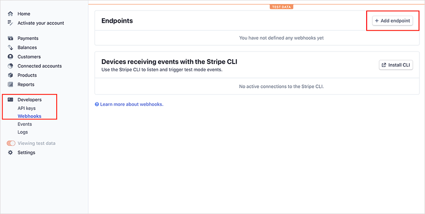Expand the Developers menu label
Image resolution: width=425 pixels, height=214 pixels.
click(x=29, y=100)
